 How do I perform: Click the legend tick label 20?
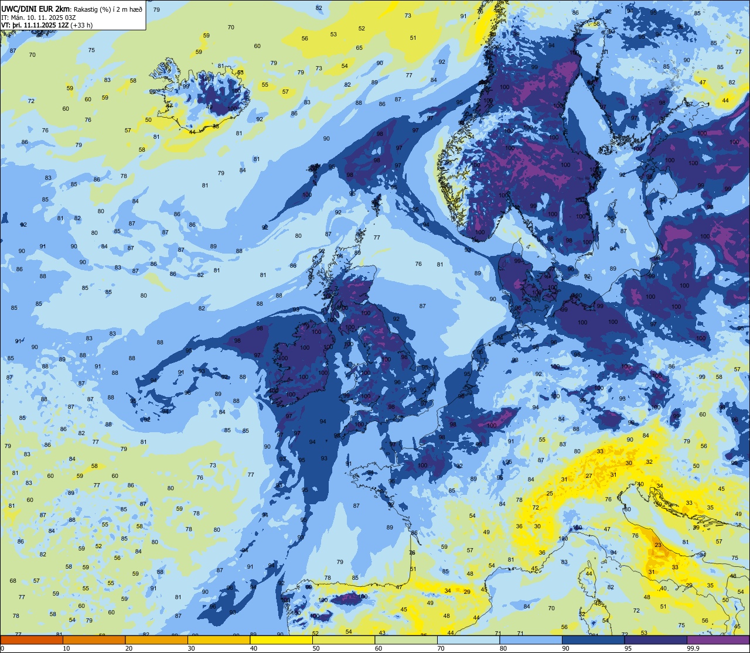pyautogui.click(x=129, y=648)
